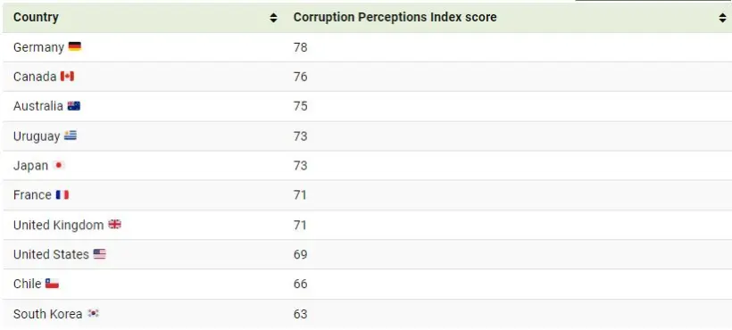Screen dimensions: 732x330
Task: Click the United States flag icon
Action: (x=99, y=254)
